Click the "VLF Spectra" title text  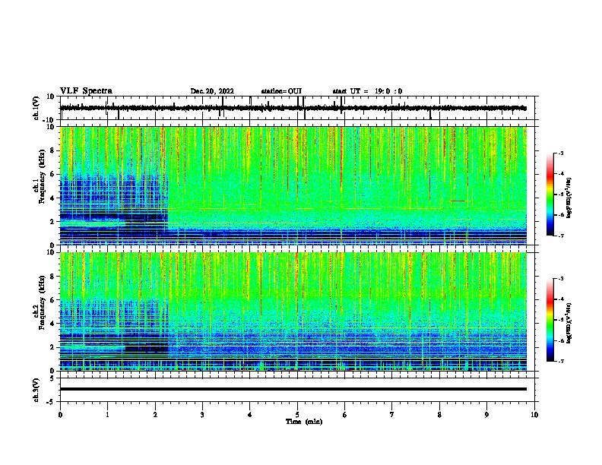(x=87, y=91)
